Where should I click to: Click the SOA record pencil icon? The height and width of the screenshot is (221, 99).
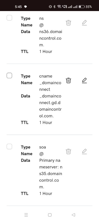[x=84, y=151]
